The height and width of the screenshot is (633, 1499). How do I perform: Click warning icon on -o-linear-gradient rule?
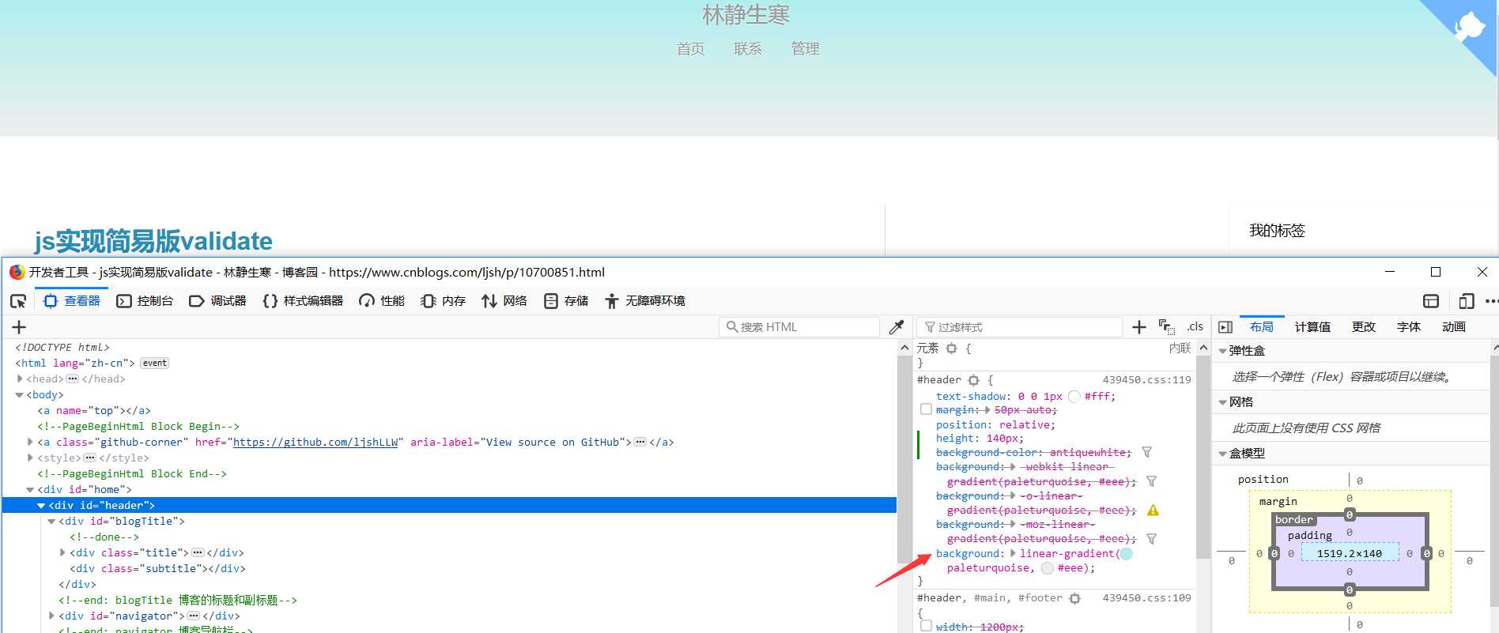(x=1153, y=511)
